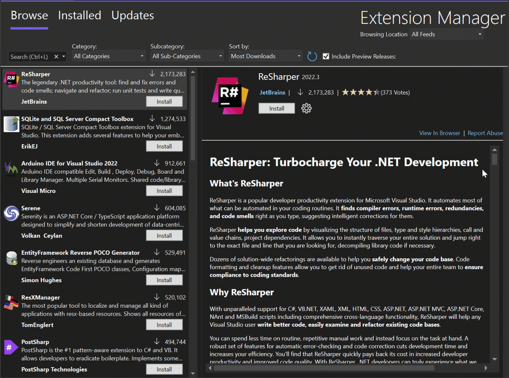Image resolution: width=509 pixels, height=378 pixels.
Task: Click publisher name Visual Micro
Action: point(39,191)
